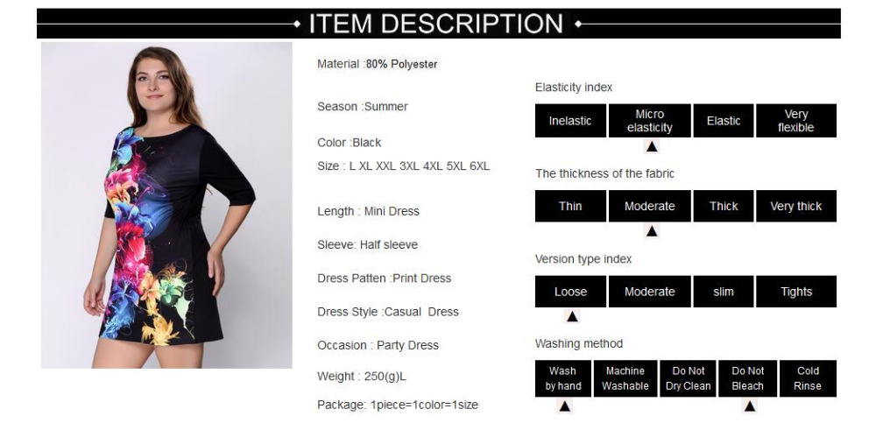Click the triangle marker under Loose
Image resolution: width=876 pixels, height=423 pixels.
tap(572, 317)
